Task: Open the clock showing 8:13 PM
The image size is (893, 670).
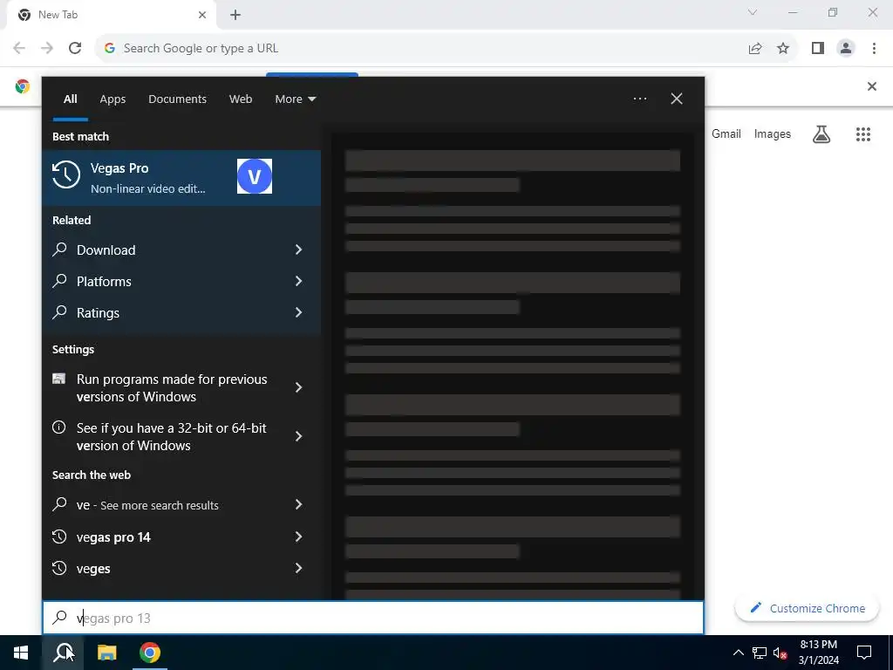Action: click(x=818, y=653)
